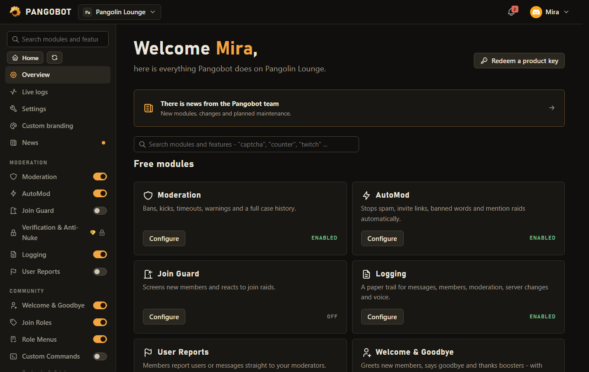The width and height of the screenshot is (589, 372).
Task: Click the Custom branding palette icon
Action: pyautogui.click(x=13, y=126)
